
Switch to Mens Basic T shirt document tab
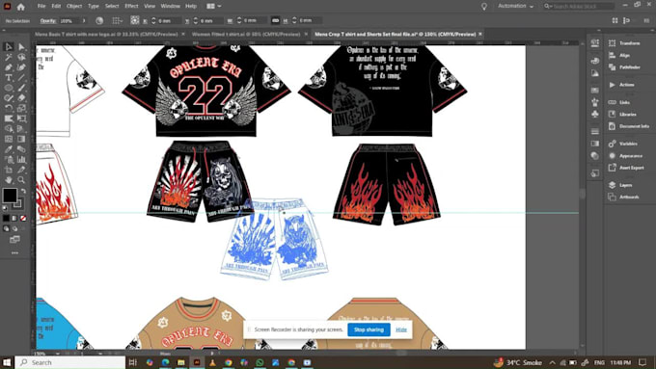point(106,34)
